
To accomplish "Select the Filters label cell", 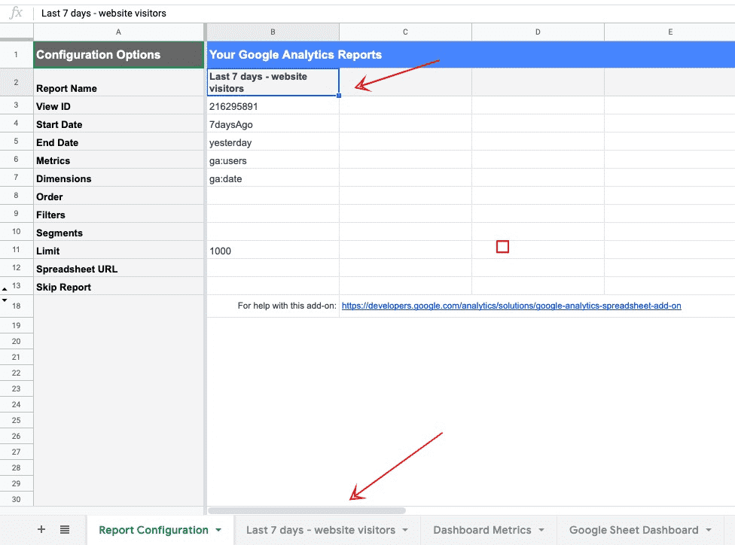I will (118, 214).
